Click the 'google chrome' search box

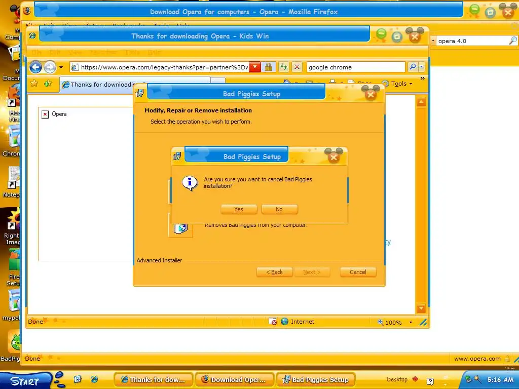pyautogui.click(x=356, y=67)
